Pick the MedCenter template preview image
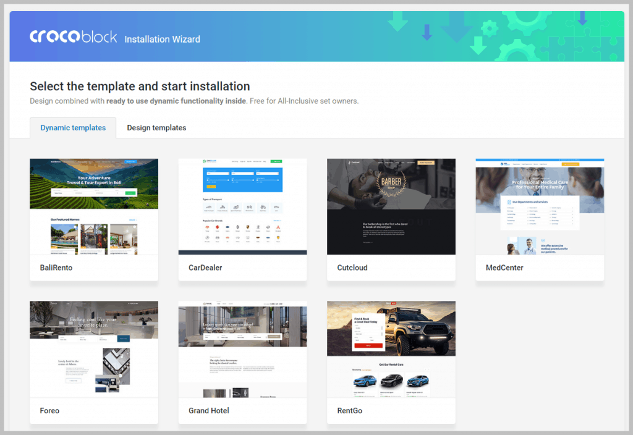 point(539,206)
